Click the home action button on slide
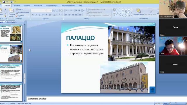The width and height of the screenshot is (187, 105). click(152, 90)
